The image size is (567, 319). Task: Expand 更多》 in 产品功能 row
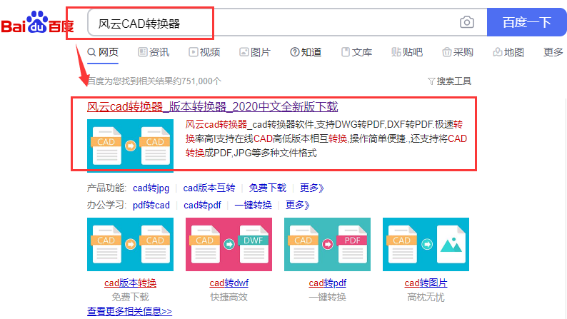click(x=311, y=188)
